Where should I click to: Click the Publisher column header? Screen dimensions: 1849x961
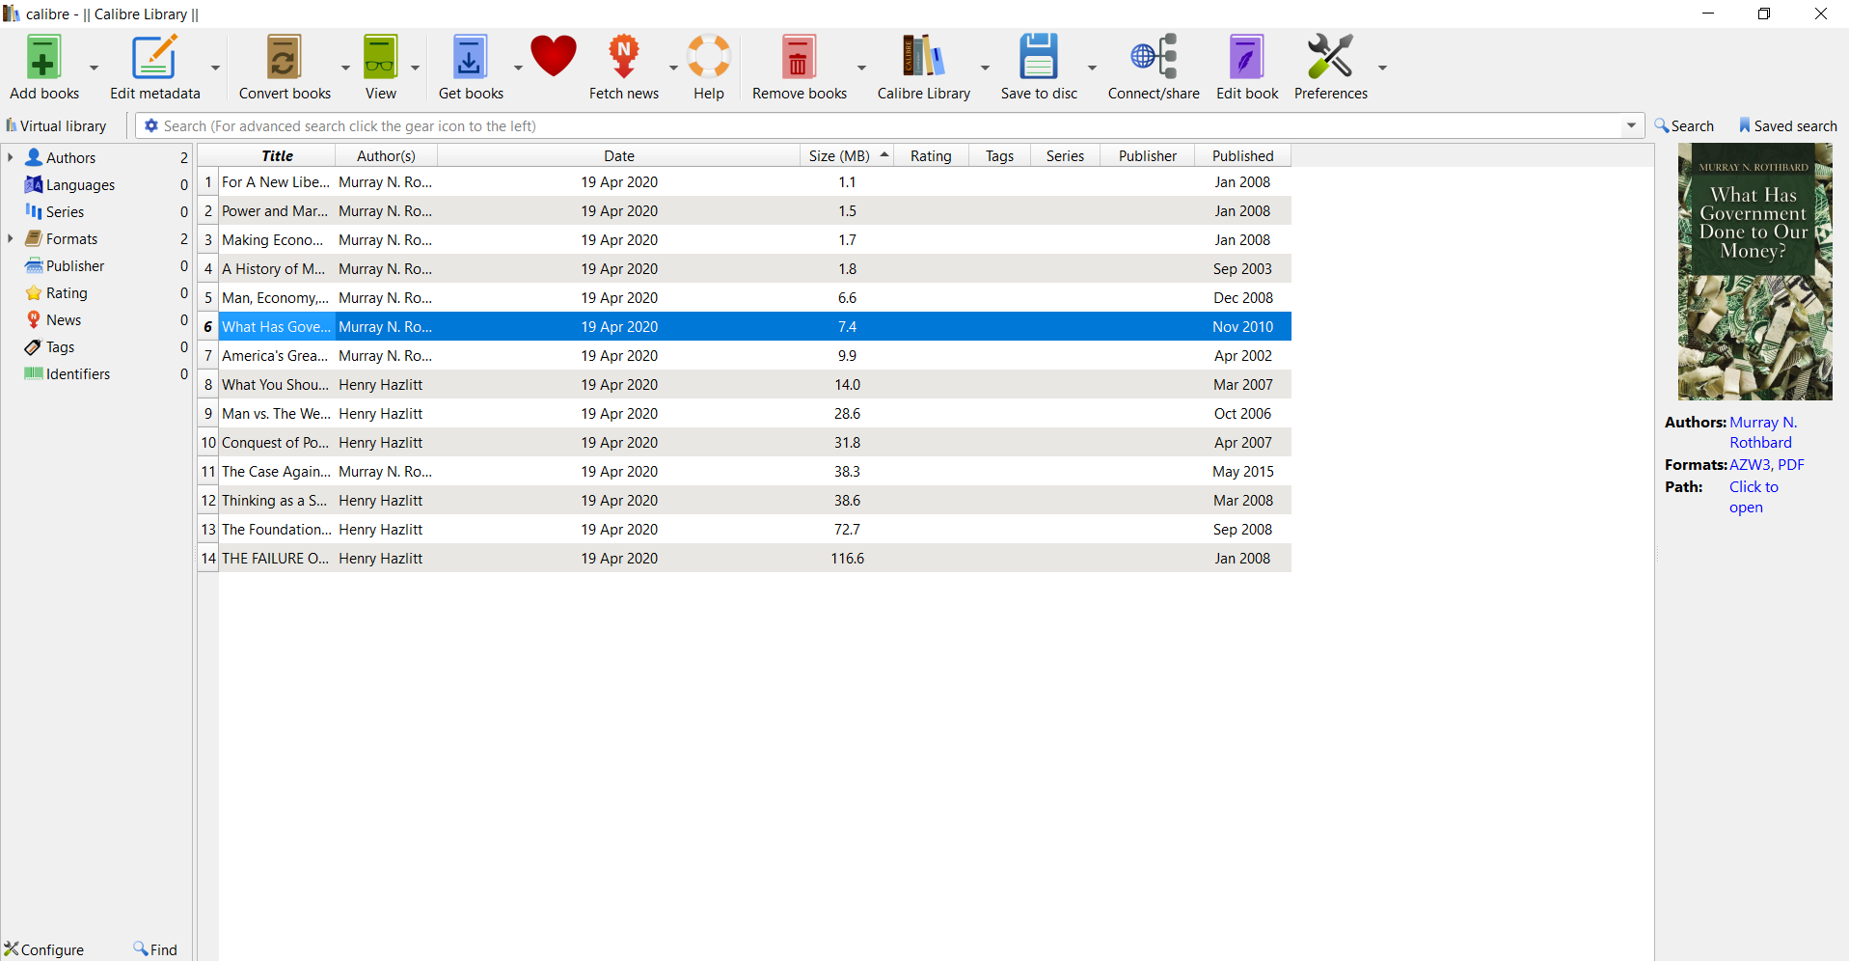1148,155
